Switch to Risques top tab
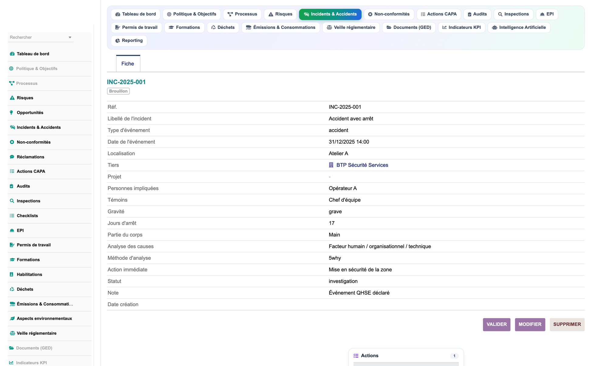Screen dimensions: 591x366 pyautogui.click(x=280, y=14)
